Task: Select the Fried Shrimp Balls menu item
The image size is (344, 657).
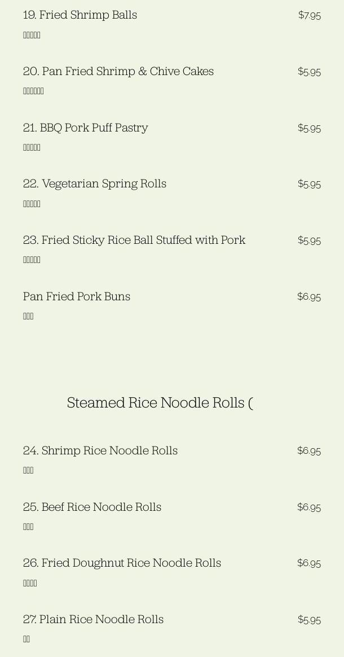Action: pos(80,15)
